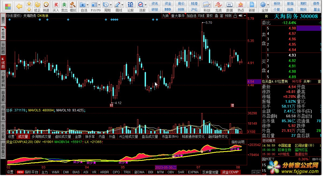323x176 pixels.
Task: Click the 2023-05-30 date label on time axis
Action: [166, 167]
